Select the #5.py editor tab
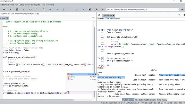This screenshot has width=185, height=104. click(3, 18)
